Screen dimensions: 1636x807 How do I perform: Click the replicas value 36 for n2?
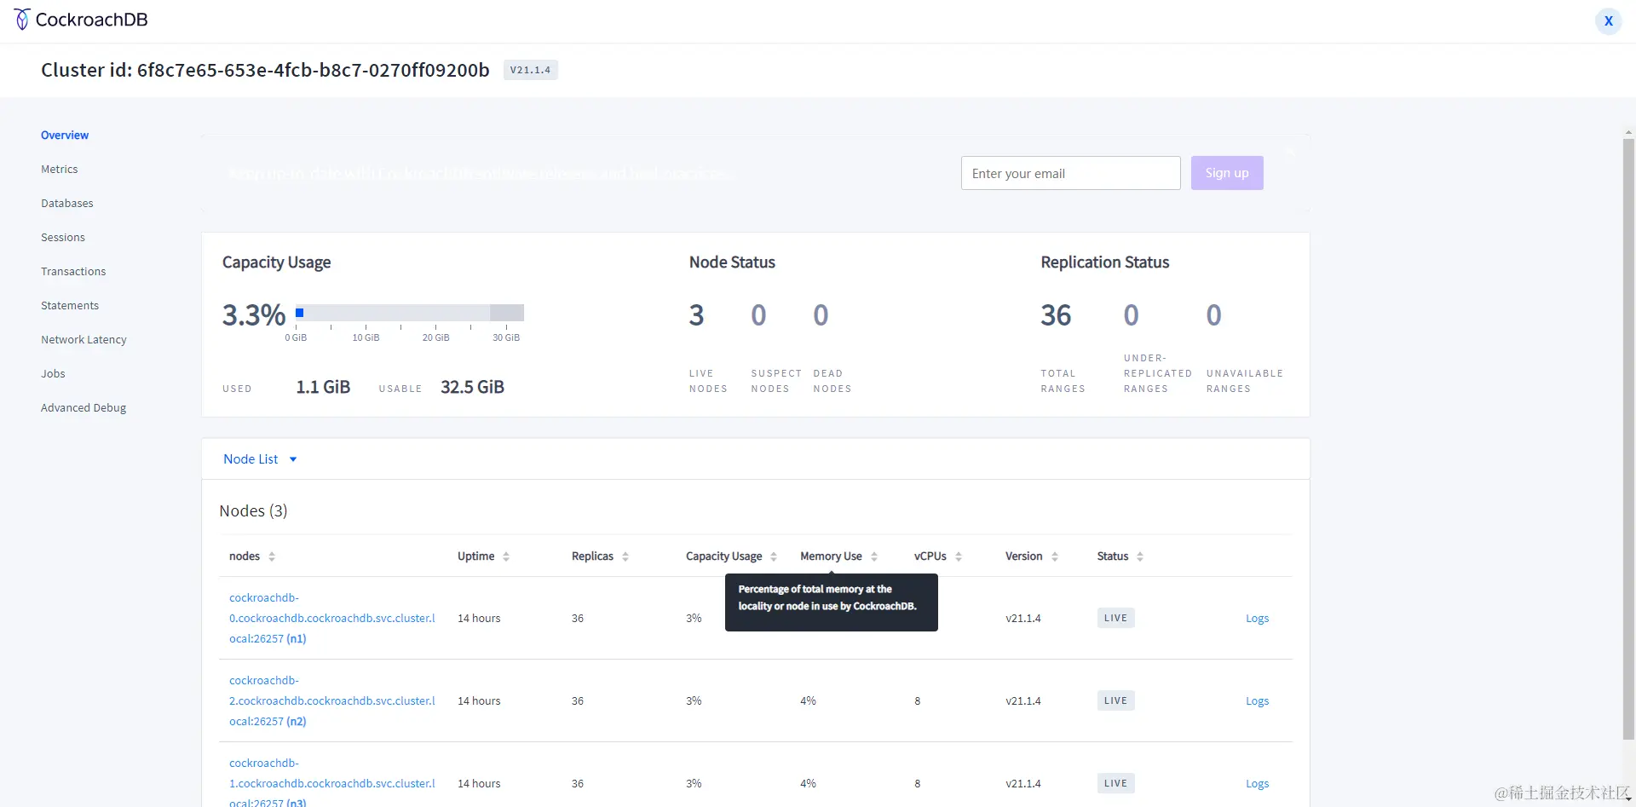point(578,701)
